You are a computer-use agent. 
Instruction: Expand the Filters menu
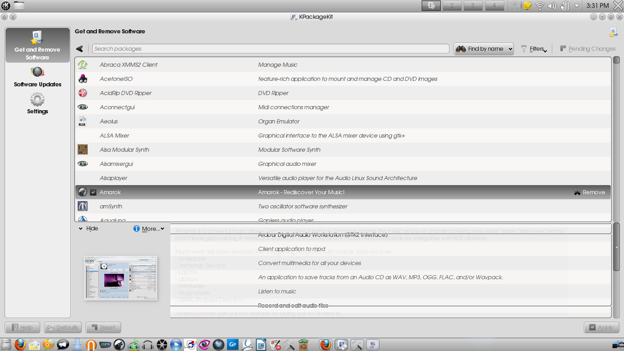click(534, 49)
